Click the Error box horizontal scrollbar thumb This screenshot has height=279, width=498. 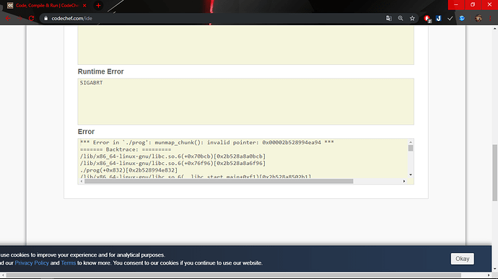coord(219,181)
